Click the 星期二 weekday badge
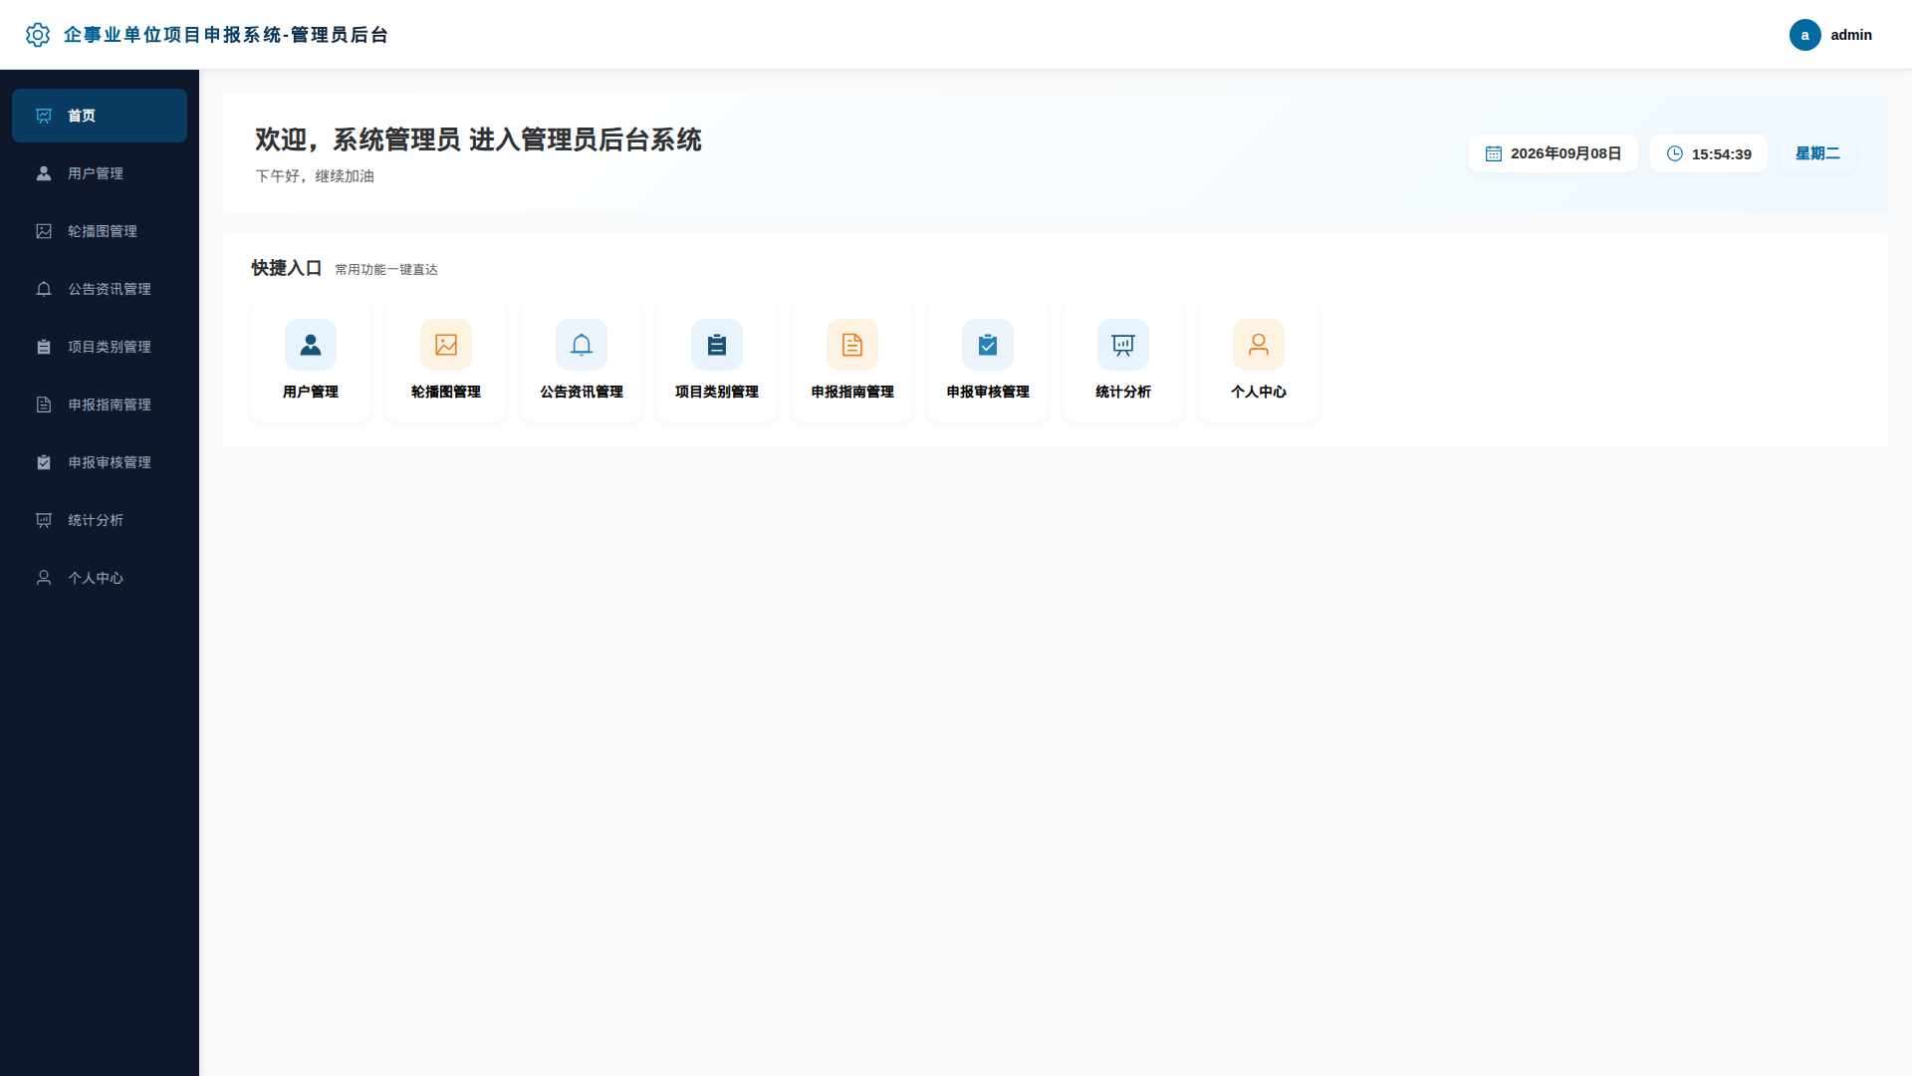This screenshot has width=1912, height=1076. point(1817,153)
